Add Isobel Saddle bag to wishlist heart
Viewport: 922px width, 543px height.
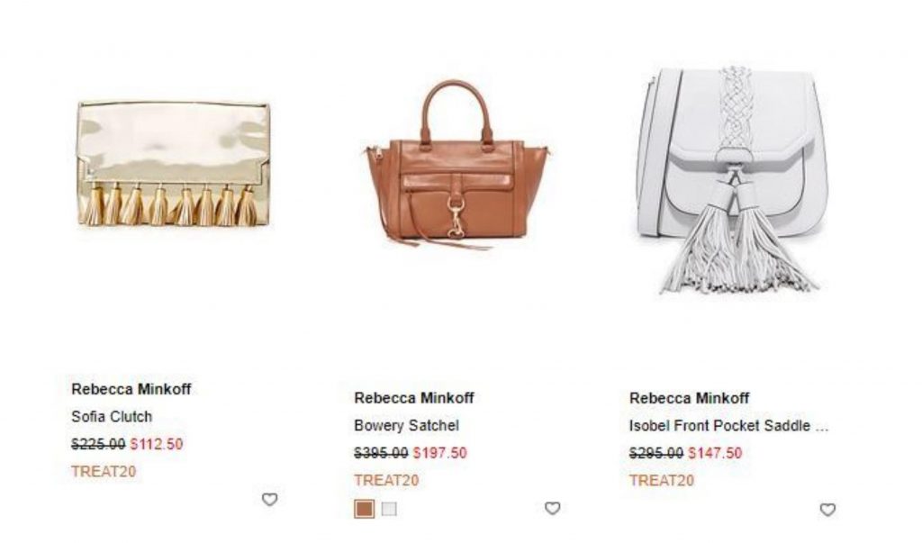(827, 510)
